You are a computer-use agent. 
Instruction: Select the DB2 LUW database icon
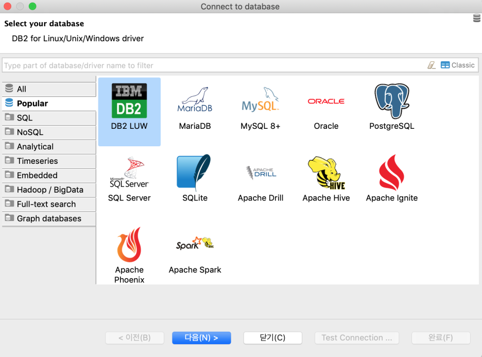[129, 101]
